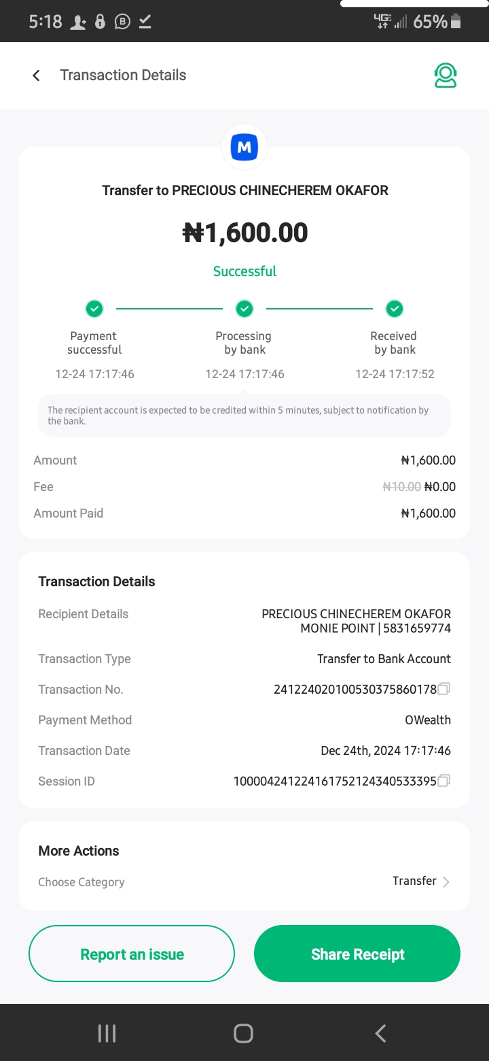Tap the battery indicator in status bar
The width and height of the screenshot is (489, 1061).
456,22
